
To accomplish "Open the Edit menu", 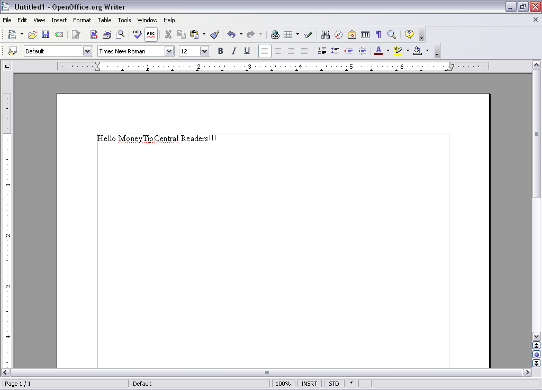I will tap(22, 20).
